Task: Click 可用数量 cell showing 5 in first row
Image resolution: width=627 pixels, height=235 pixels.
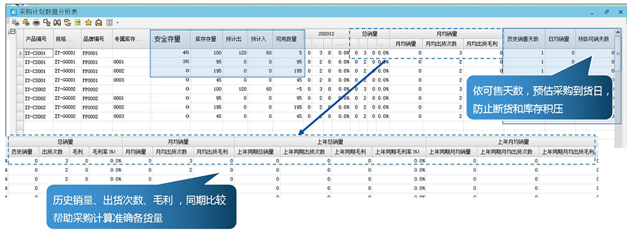Action: tap(288, 52)
